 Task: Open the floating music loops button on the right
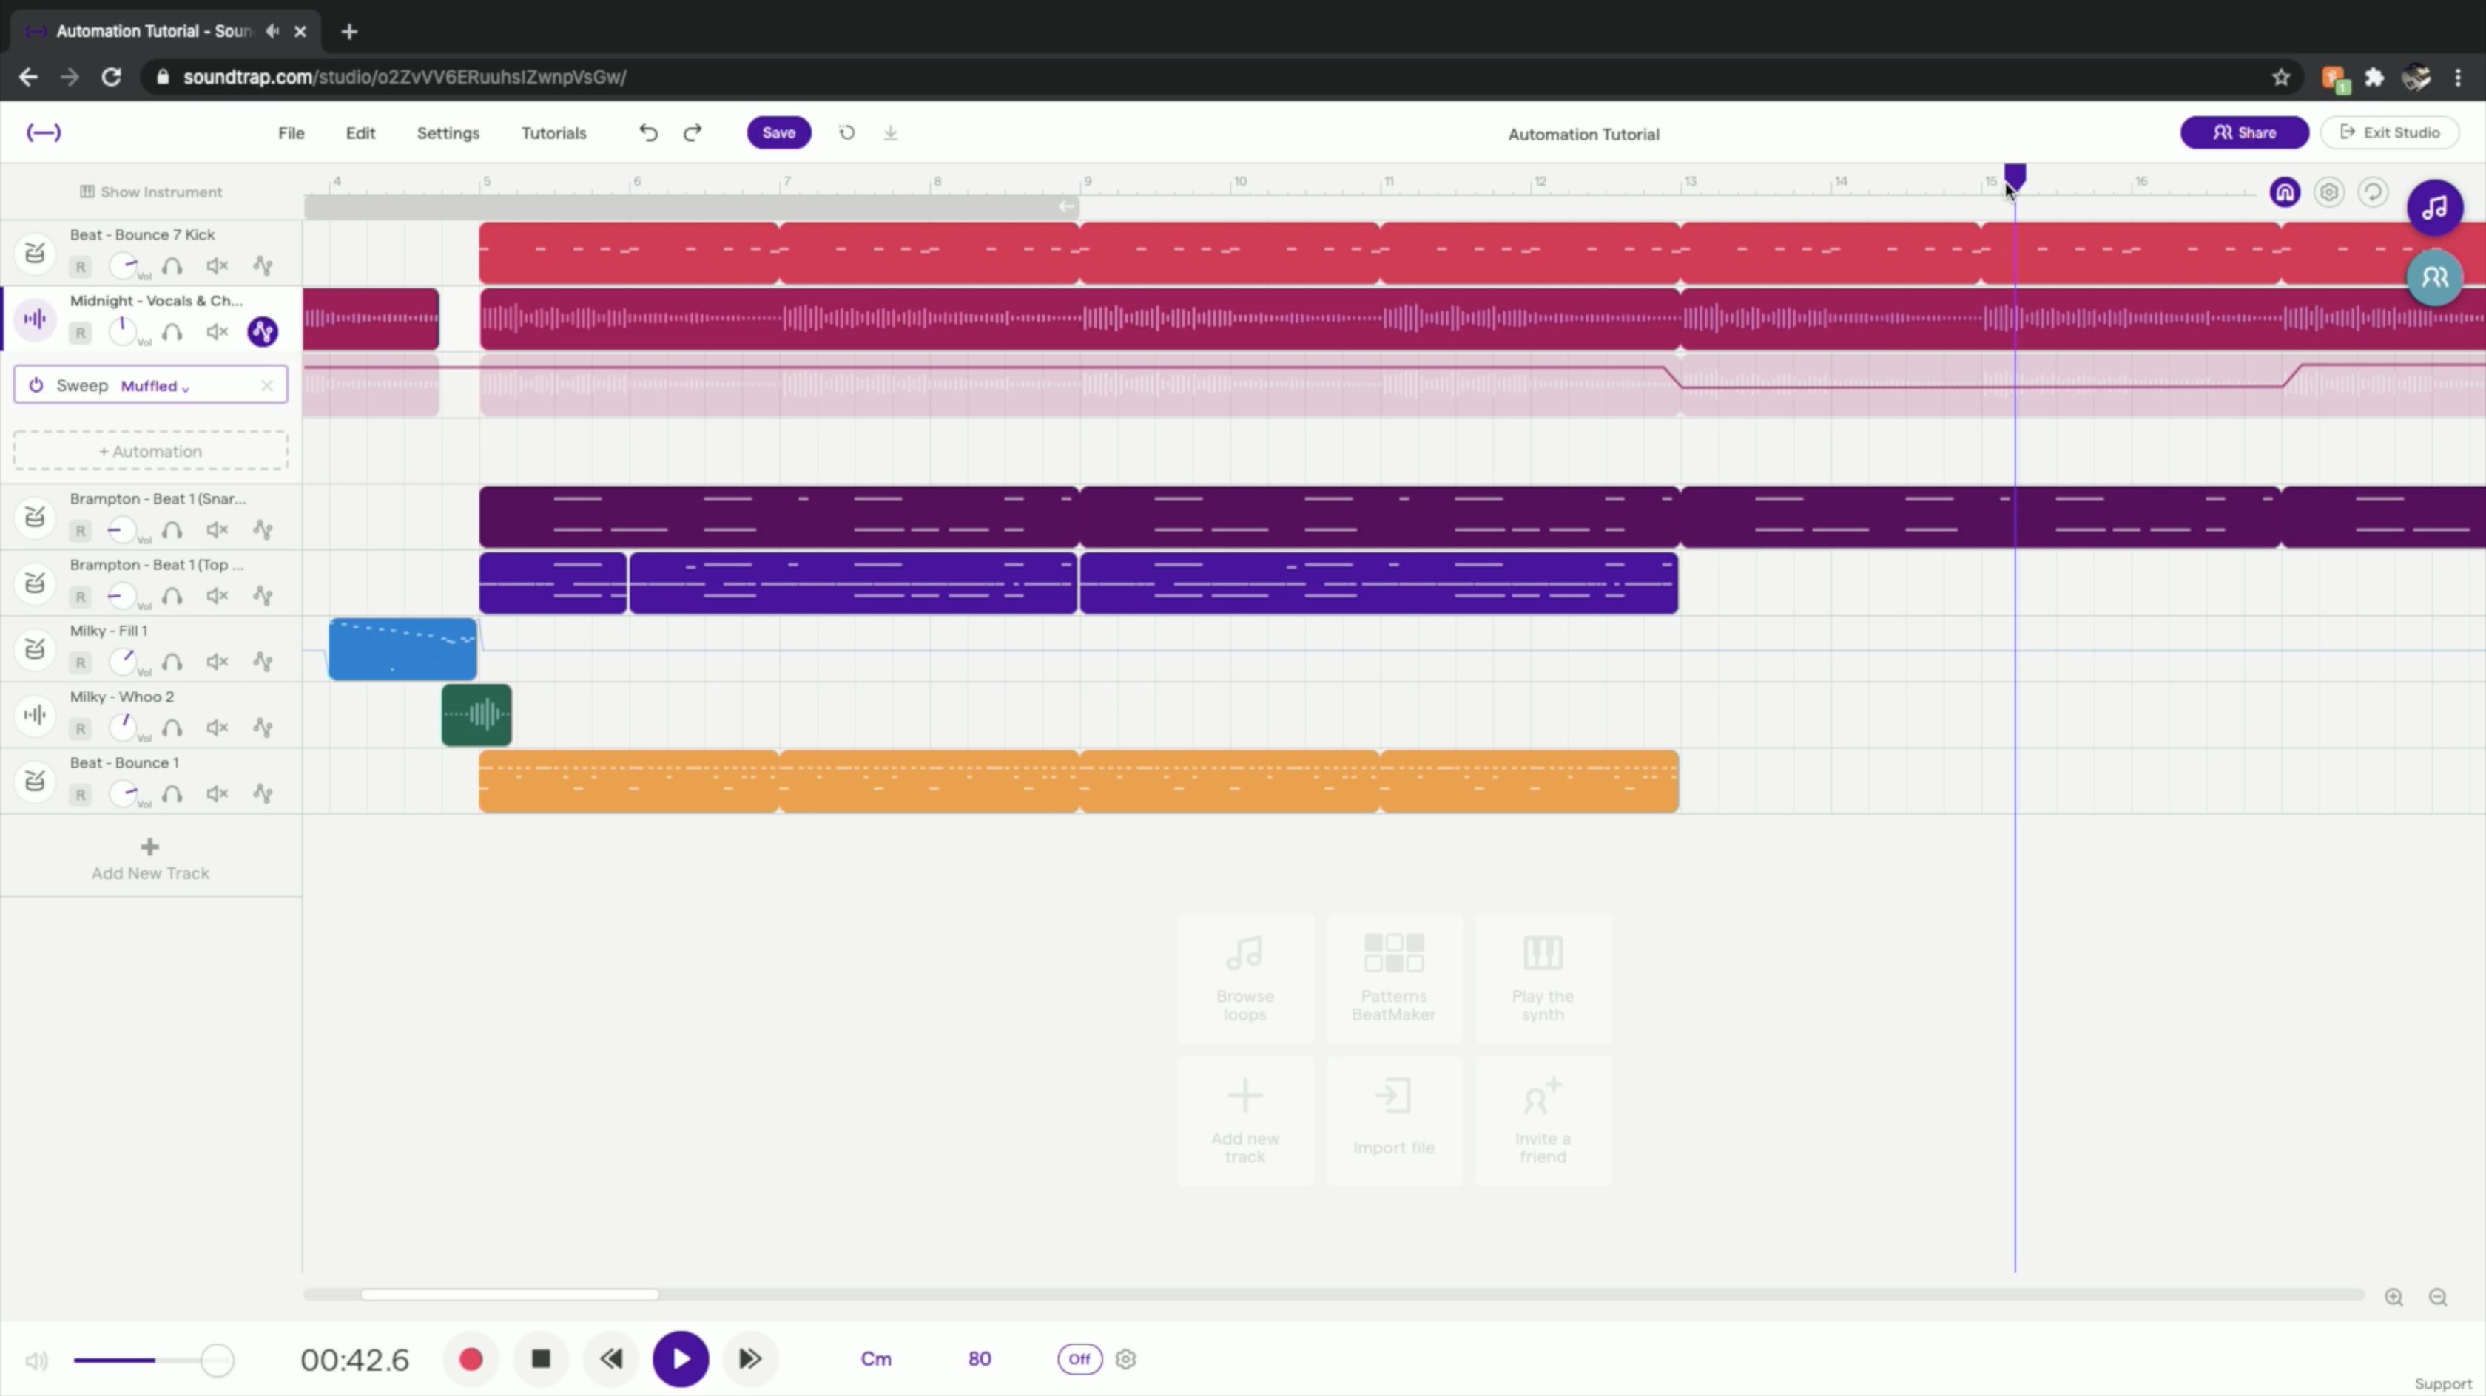(2436, 208)
